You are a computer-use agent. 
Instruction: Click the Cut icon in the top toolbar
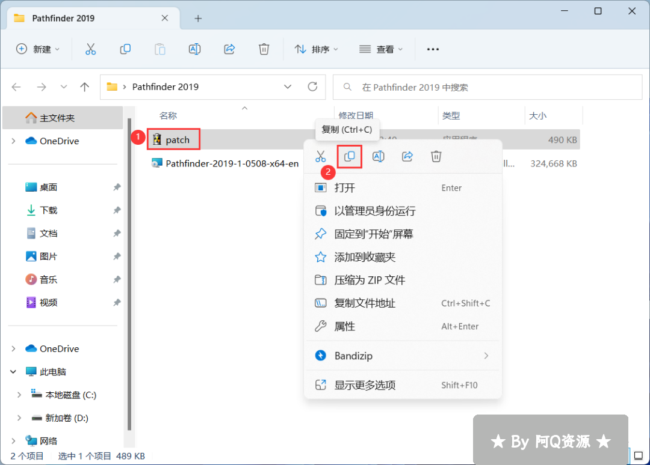(90, 49)
